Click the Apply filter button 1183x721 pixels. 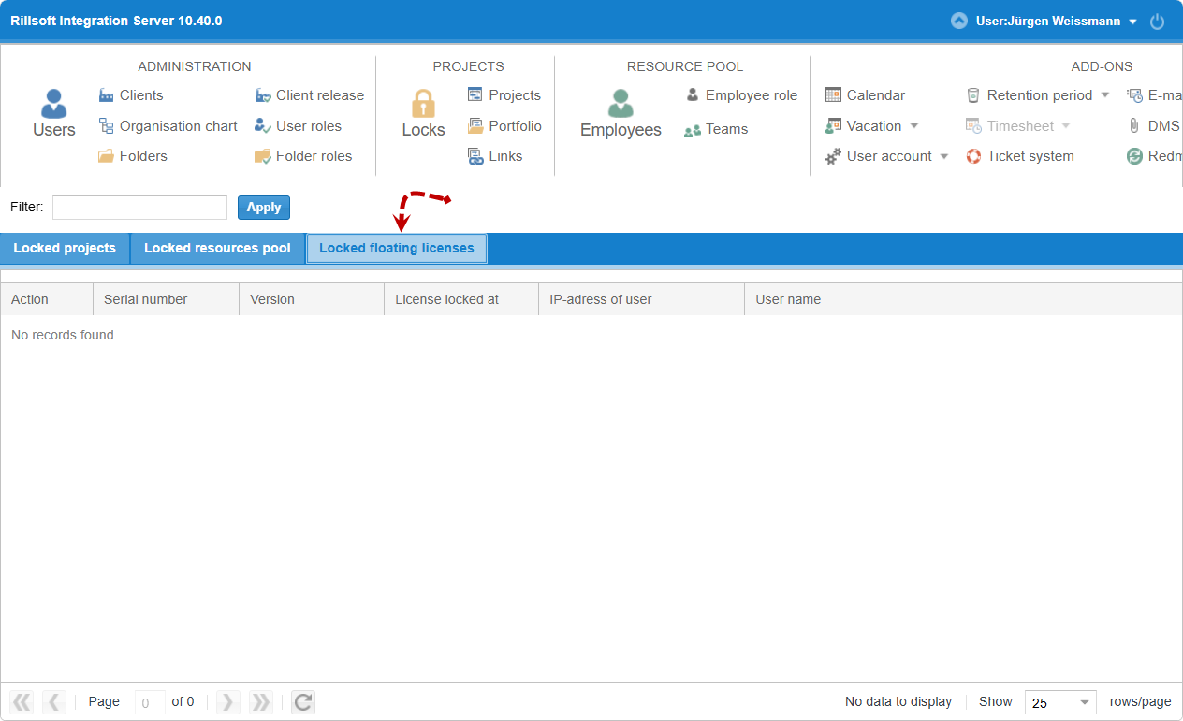[x=264, y=208]
